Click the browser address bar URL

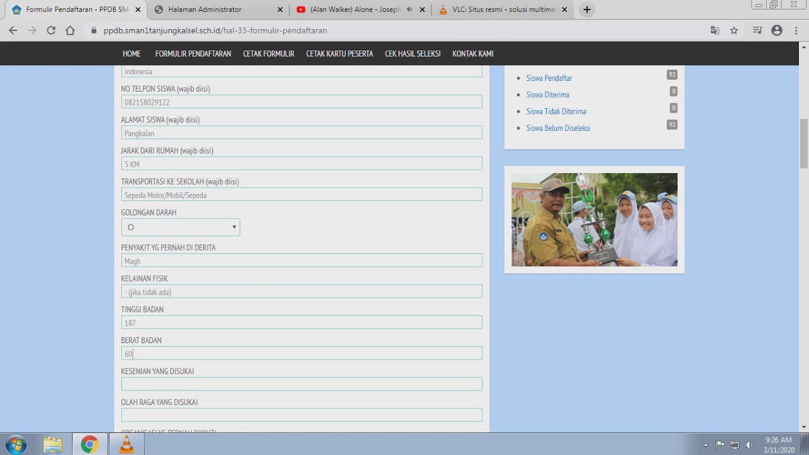tap(215, 30)
